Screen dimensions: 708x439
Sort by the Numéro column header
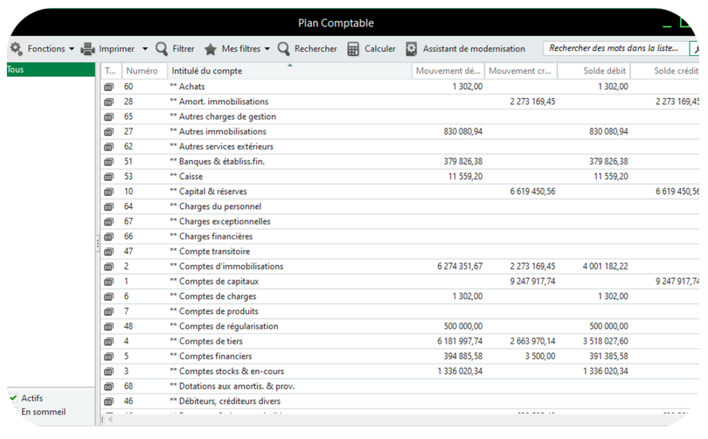[x=142, y=71]
